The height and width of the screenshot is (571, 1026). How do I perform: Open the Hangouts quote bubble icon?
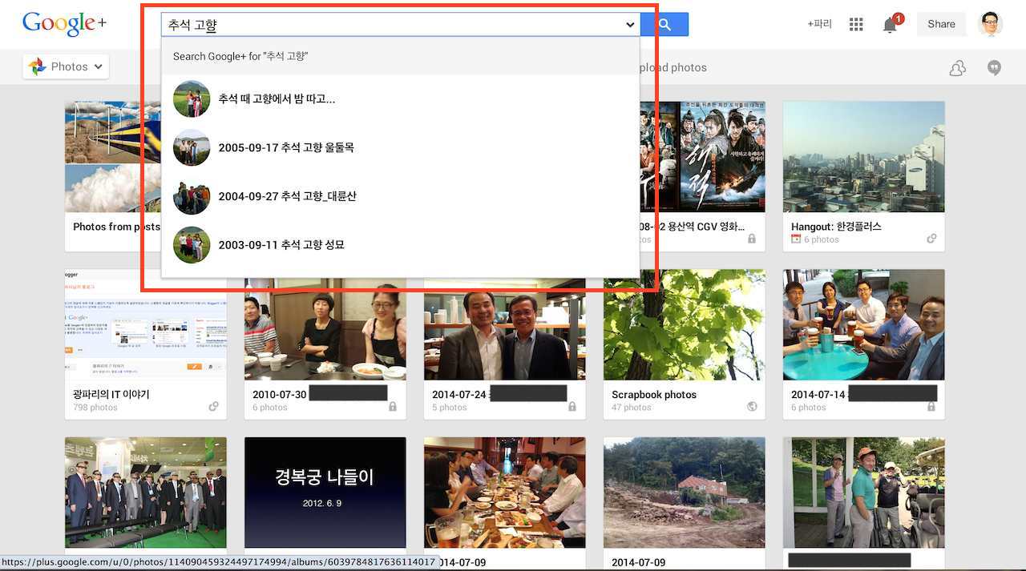click(x=994, y=68)
